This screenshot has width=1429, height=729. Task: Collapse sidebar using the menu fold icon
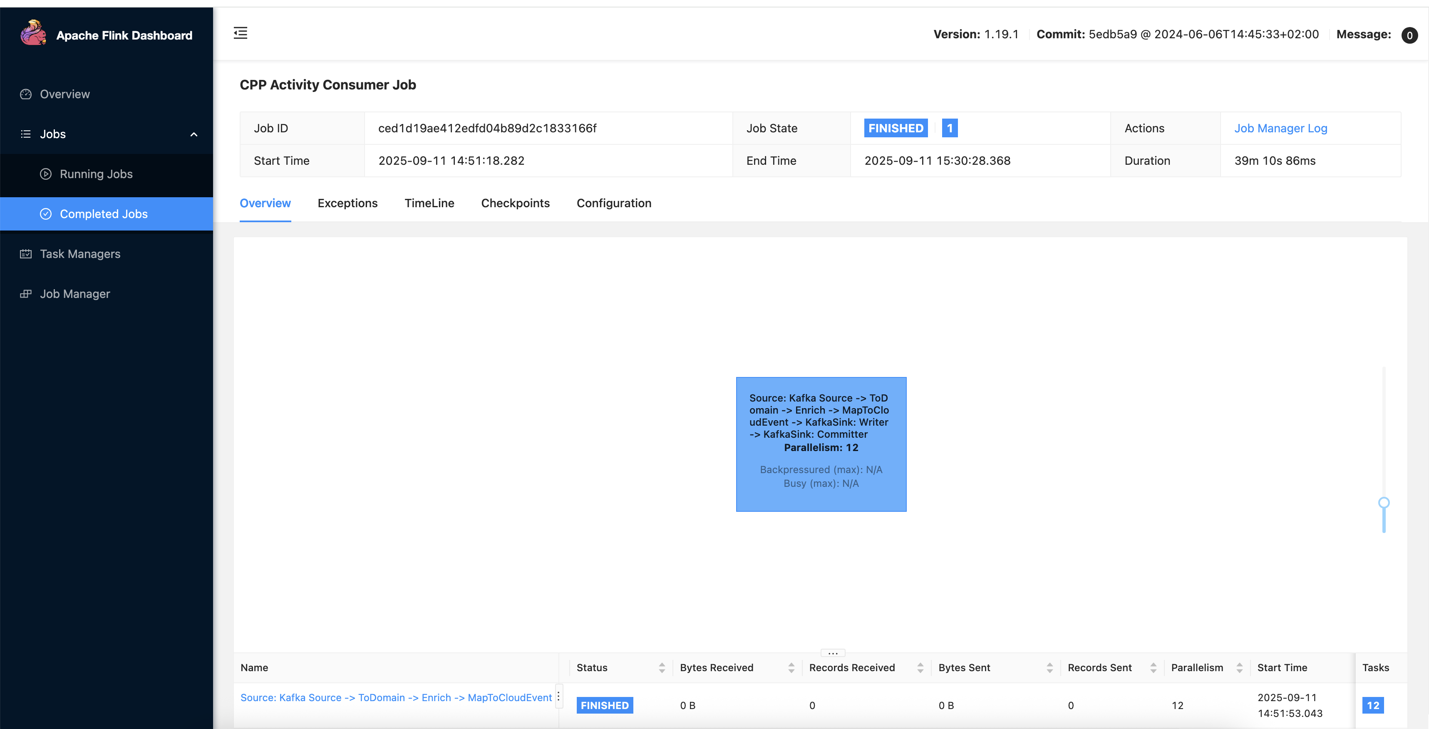click(x=240, y=33)
